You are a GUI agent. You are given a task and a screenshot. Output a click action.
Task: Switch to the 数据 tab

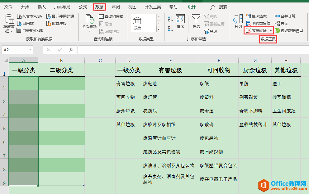pos(99,7)
